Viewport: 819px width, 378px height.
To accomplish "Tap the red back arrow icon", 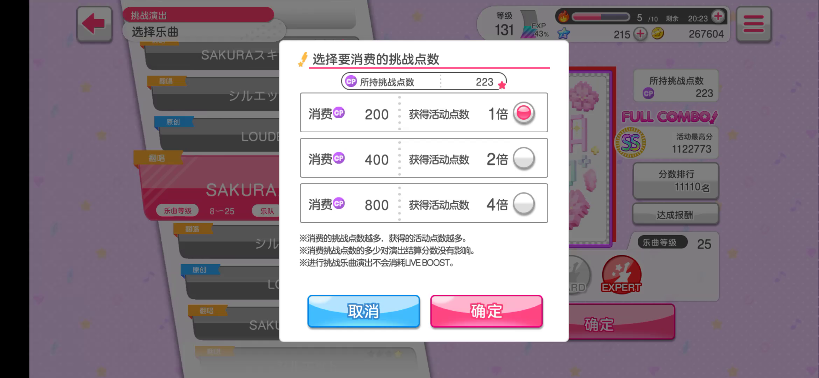I will click(94, 24).
